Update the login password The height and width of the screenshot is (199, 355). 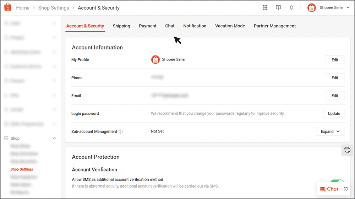click(x=334, y=114)
